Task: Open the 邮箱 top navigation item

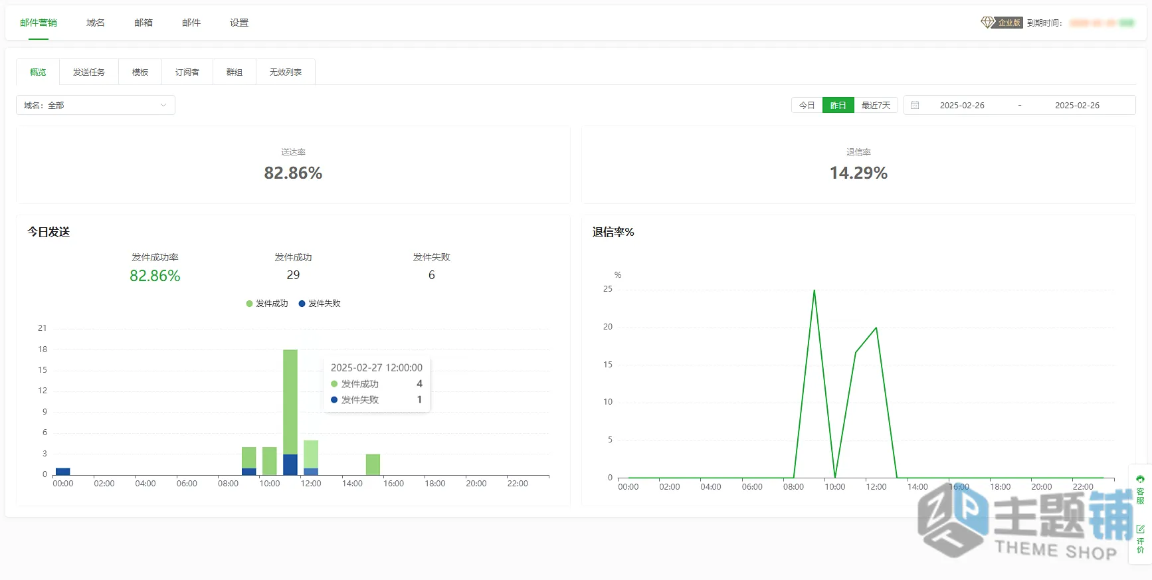Action: click(144, 23)
